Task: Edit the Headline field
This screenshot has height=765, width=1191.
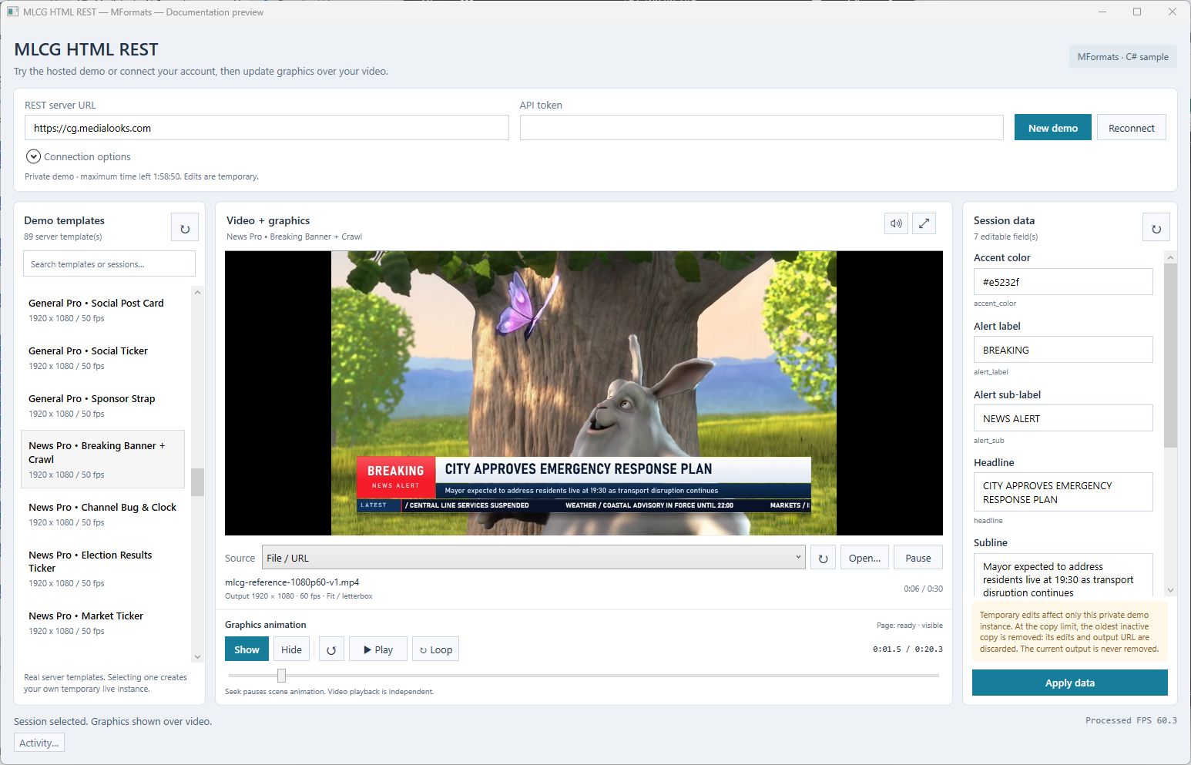Action: pyautogui.click(x=1063, y=492)
